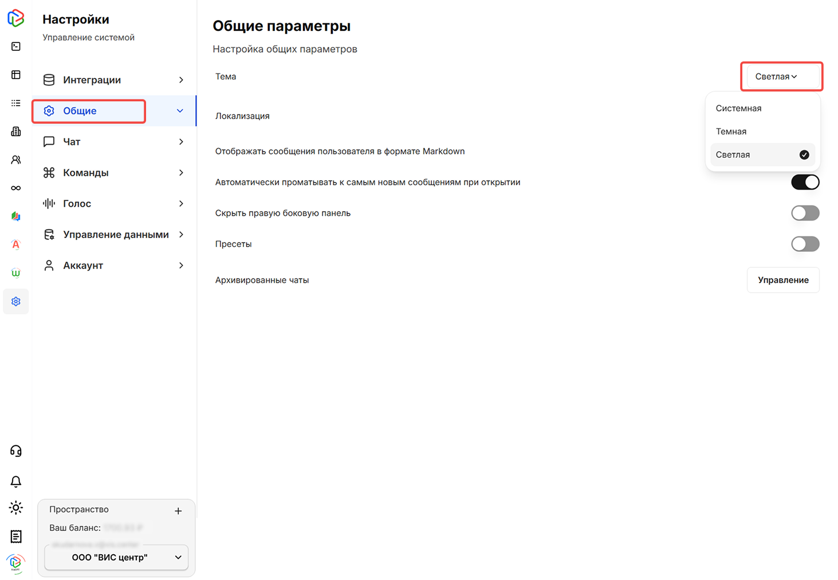The image size is (838, 580).
Task: Select Темная theme option
Action: [731, 132]
